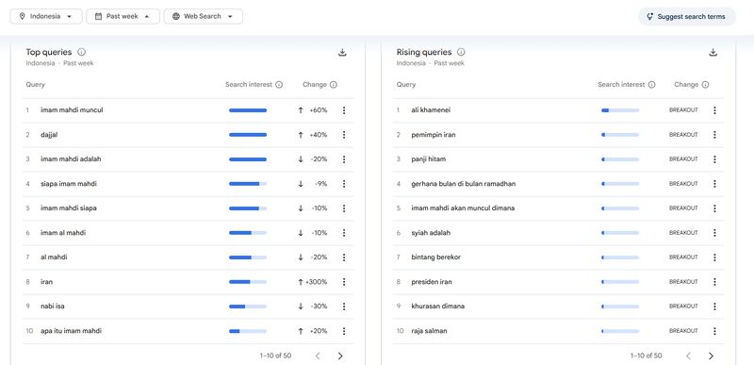This screenshot has height=365, width=754.
Task: Click 1–10 of 50 text under Rising queries
Action: 646,356
